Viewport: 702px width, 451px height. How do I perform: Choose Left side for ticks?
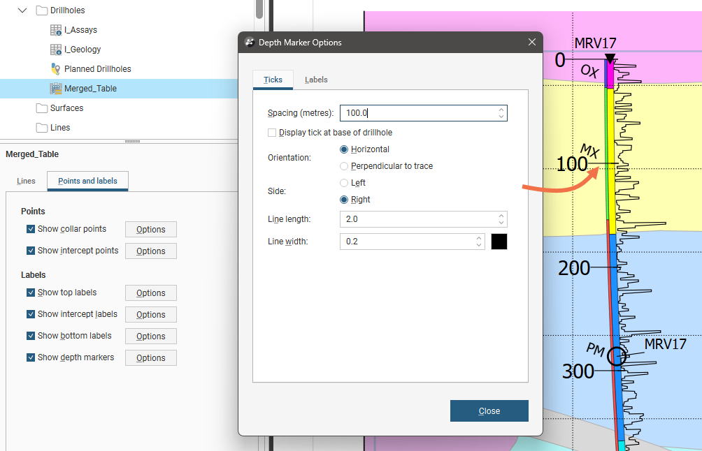tap(344, 183)
